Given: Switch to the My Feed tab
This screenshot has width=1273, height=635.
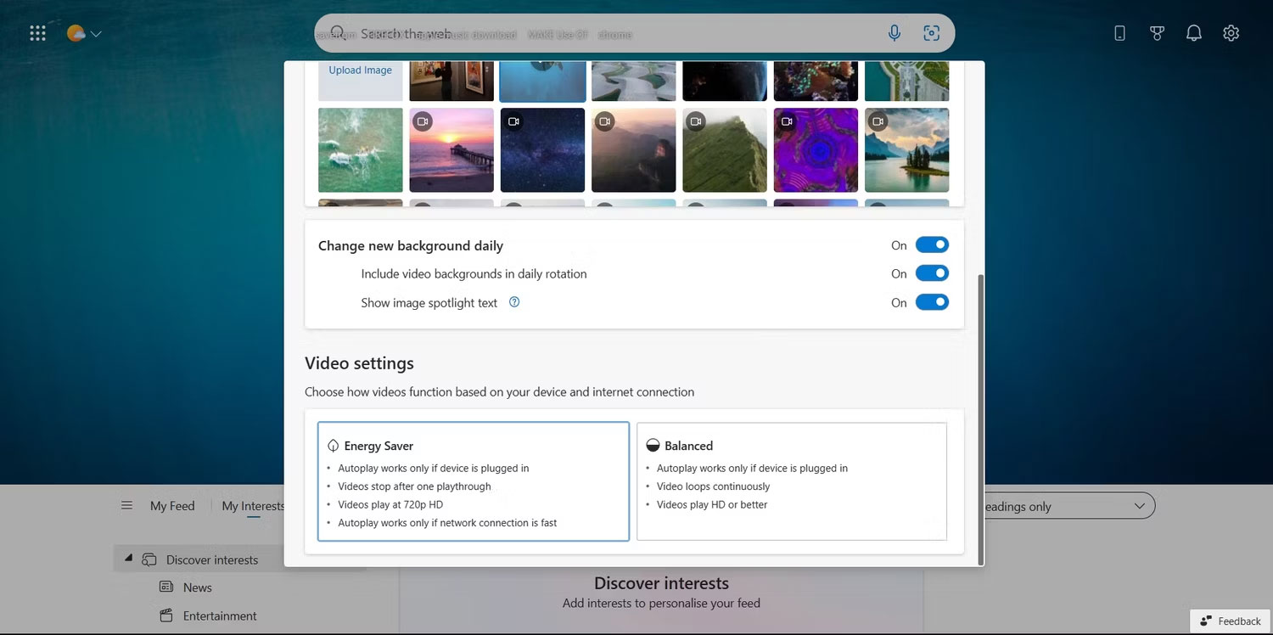Looking at the screenshot, I should point(172,506).
